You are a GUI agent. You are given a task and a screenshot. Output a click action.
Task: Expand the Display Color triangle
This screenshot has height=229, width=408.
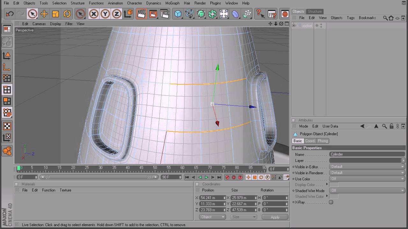[327, 184]
